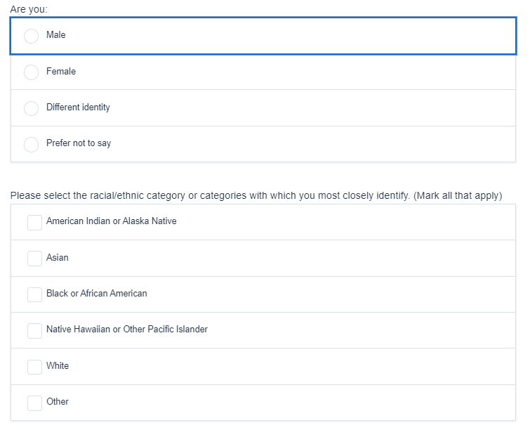The image size is (530, 430).
Task: Mark the Native Hawaiian or Other Pacific Islander box
Action: click(x=34, y=330)
